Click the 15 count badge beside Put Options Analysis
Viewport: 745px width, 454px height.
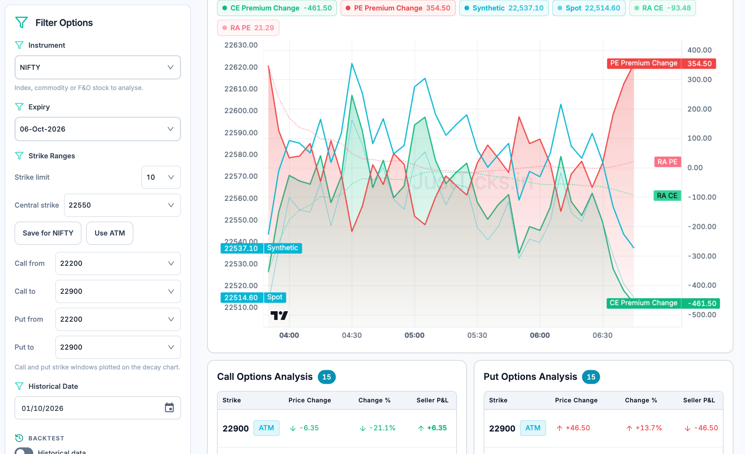click(x=591, y=377)
